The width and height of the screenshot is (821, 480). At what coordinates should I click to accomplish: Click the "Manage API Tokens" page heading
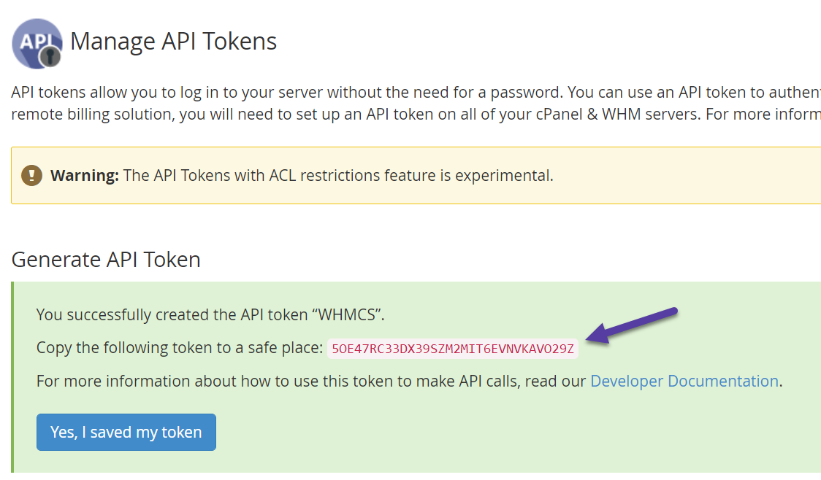point(173,42)
